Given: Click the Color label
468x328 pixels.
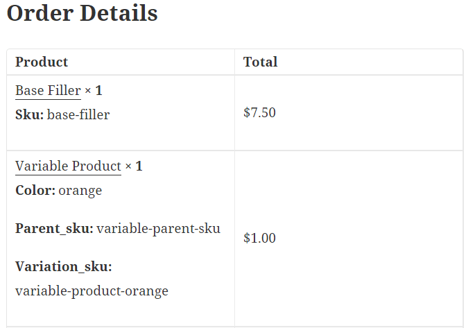Looking at the screenshot, I should tap(35, 190).
